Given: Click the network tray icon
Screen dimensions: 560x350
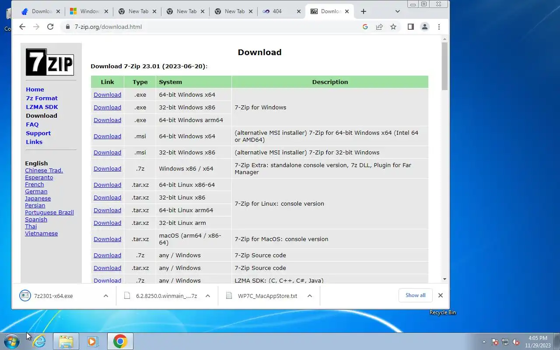Looking at the screenshot, I should coord(505,342).
